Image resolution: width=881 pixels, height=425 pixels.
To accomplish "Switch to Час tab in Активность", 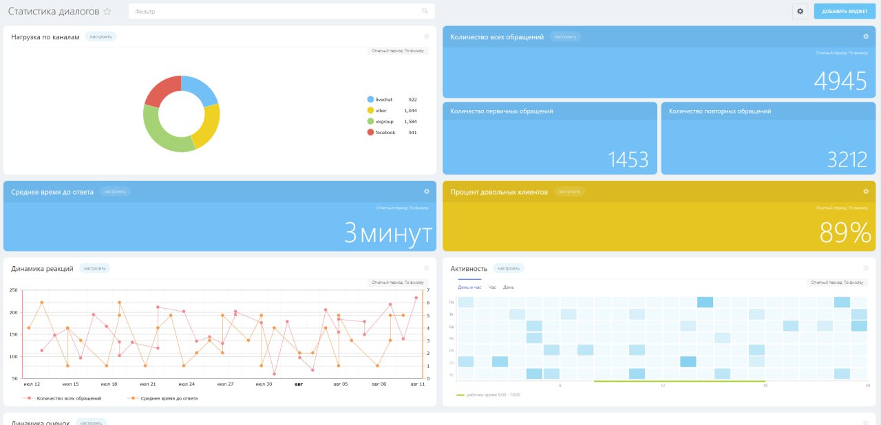I will click(492, 287).
